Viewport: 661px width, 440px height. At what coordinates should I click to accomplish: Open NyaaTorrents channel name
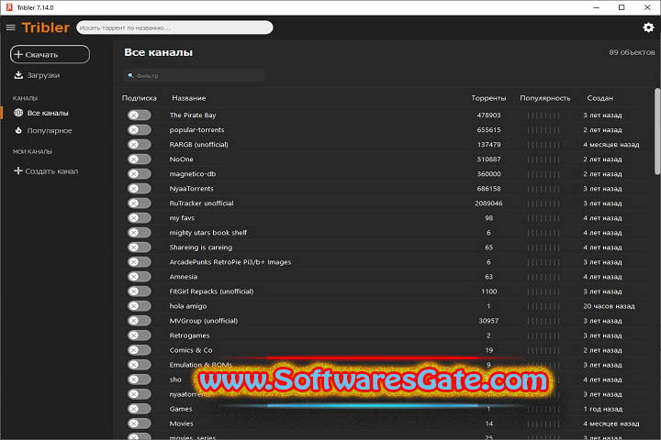pyautogui.click(x=191, y=189)
